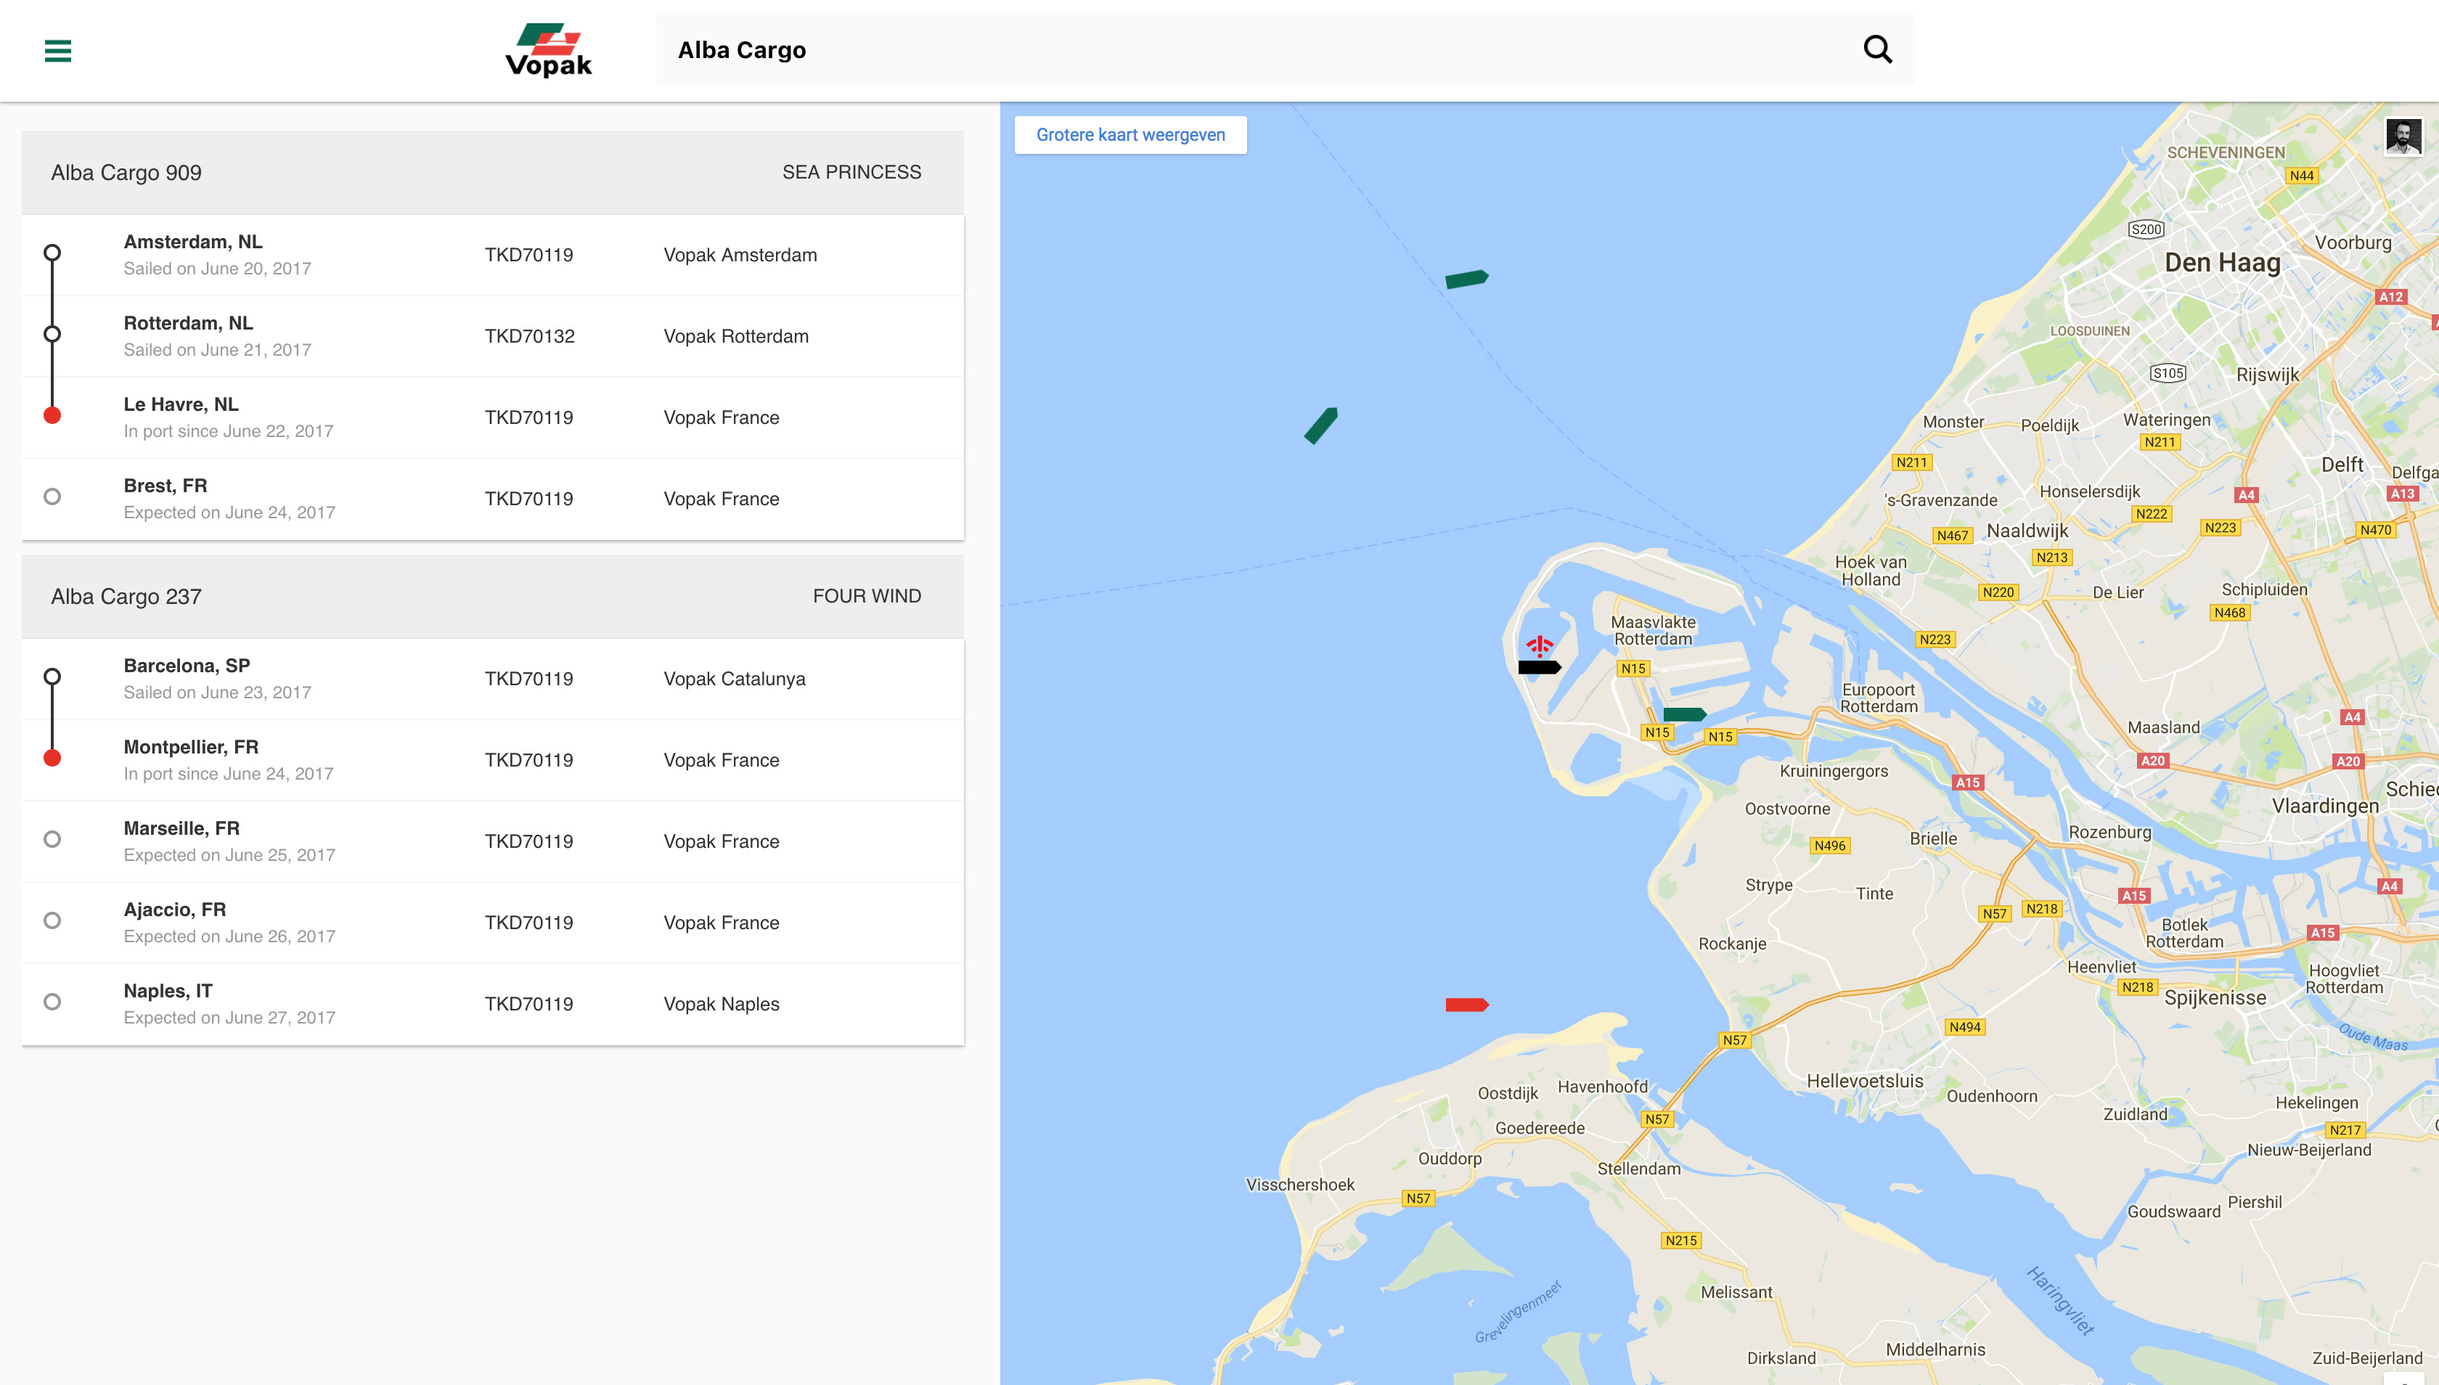Open the Alba Cargo 237 header
2439x1385 pixels.
(x=493, y=597)
